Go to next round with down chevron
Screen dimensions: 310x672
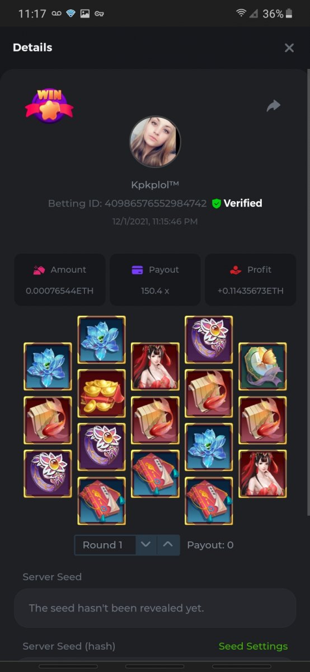[x=146, y=545]
